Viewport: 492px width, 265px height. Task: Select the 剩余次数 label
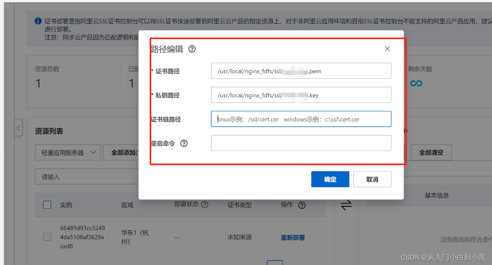coord(420,69)
